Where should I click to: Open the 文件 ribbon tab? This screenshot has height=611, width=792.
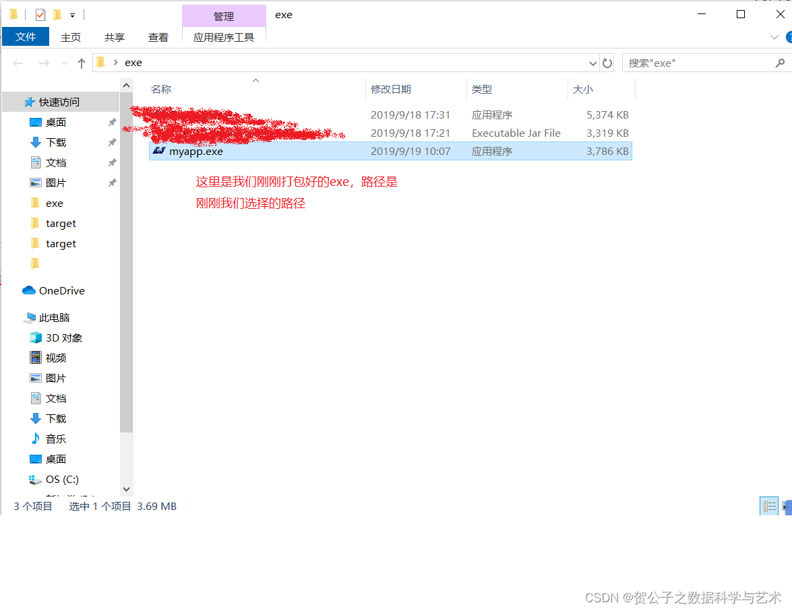[x=26, y=37]
